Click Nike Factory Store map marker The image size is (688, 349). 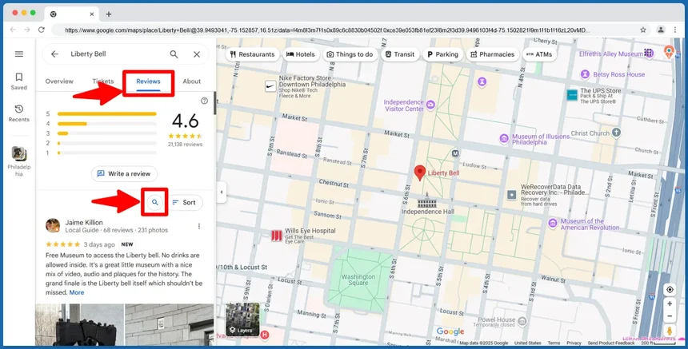[x=270, y=86]
